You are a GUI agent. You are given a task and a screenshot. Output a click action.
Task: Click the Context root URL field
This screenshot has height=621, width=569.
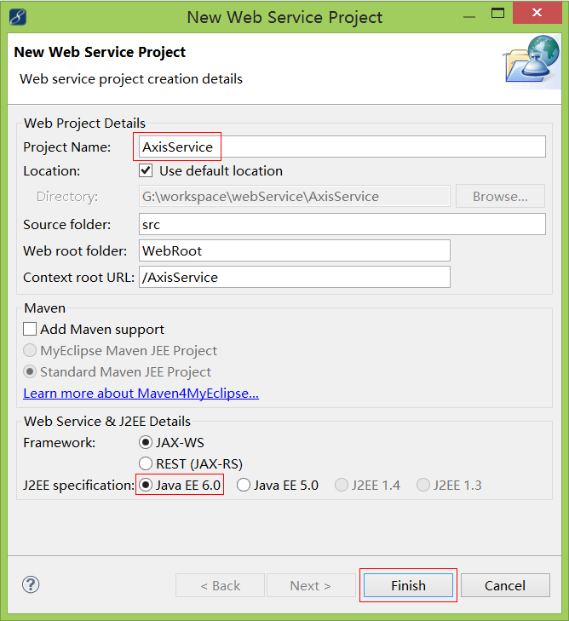[x=295, y=277]
